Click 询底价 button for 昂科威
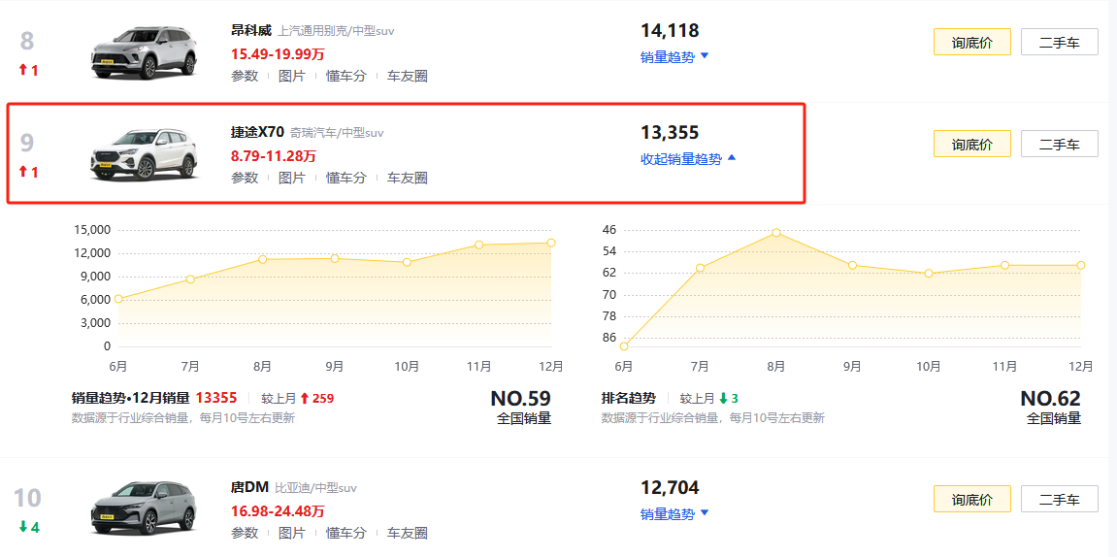1117x557 pixels. tap(972, 42)
